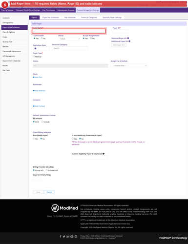Switch to the Payers tab

[34, 18]
